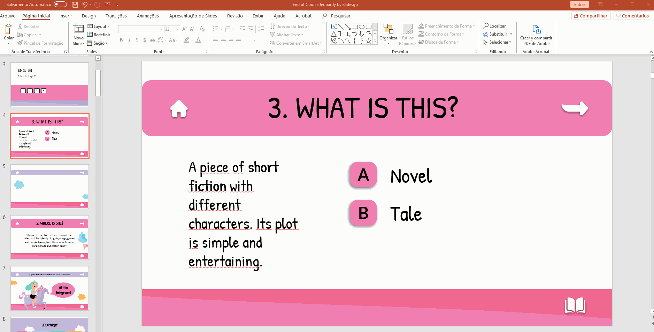The height and width of the screenshot is (332, 654).
Task: Click the Entrar sign-in button
Action: (x=579, y=5)
